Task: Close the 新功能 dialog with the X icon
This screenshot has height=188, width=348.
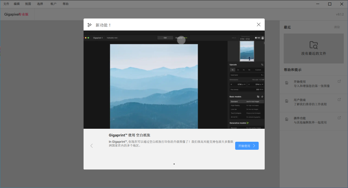Action: pos(259,24)
